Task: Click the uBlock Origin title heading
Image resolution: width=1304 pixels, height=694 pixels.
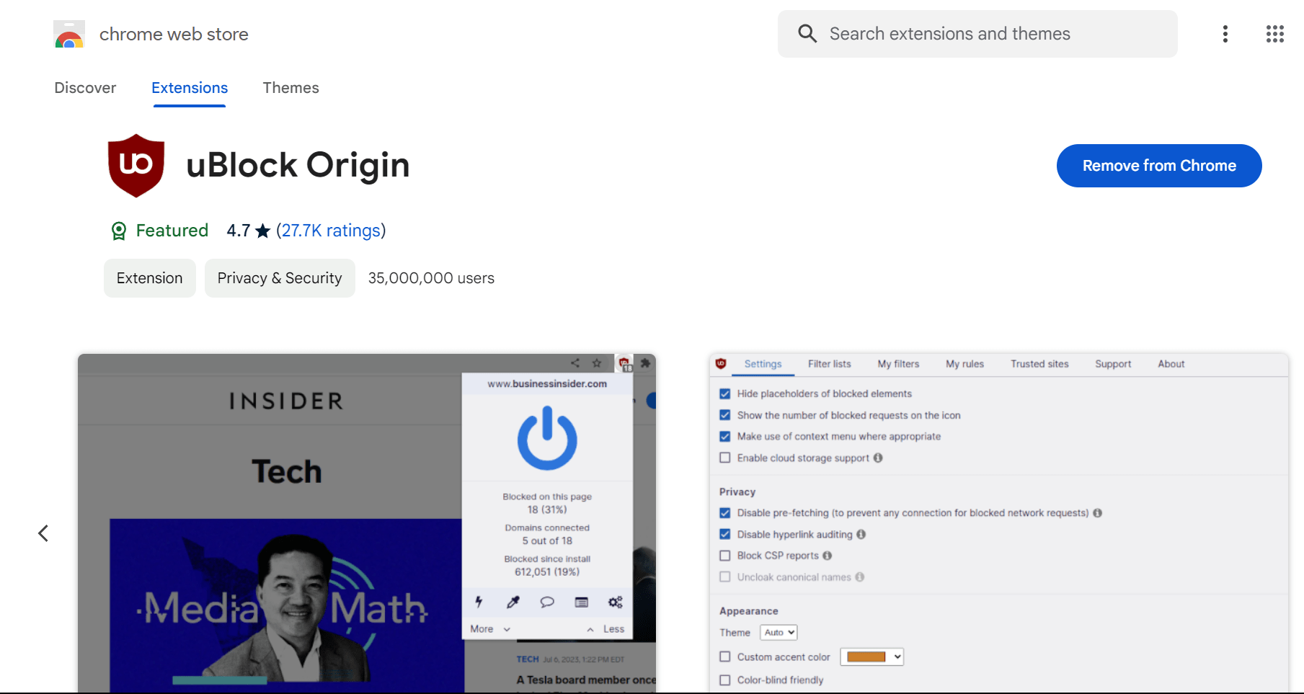Action: [298, 165]
